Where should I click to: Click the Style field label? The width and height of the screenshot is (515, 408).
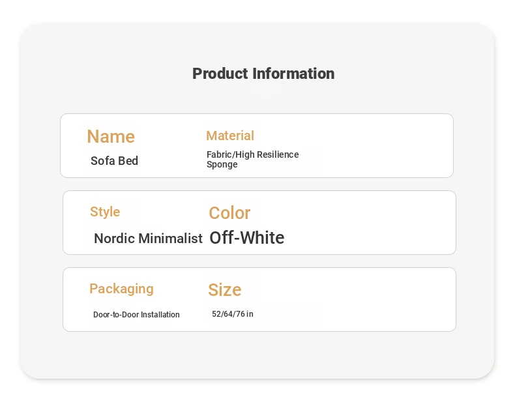click(105, 212)
